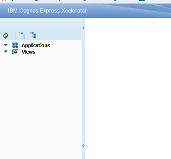Hide navigation pane using lower chevron
171x159 pixels.
pos(83,145)
